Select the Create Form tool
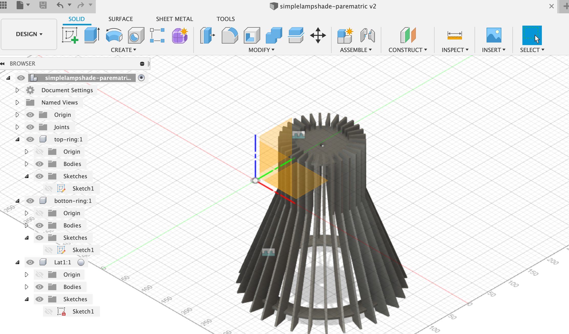The height and width of the screenshot is (334, 569). pos(180,35)
